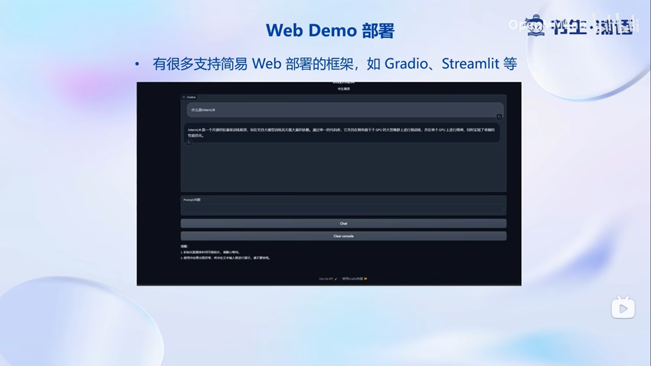This screenshot has width=651, height=366.
Task: Open the Gradio footer link
Action: pyautogui.click(x=352, y=279)
